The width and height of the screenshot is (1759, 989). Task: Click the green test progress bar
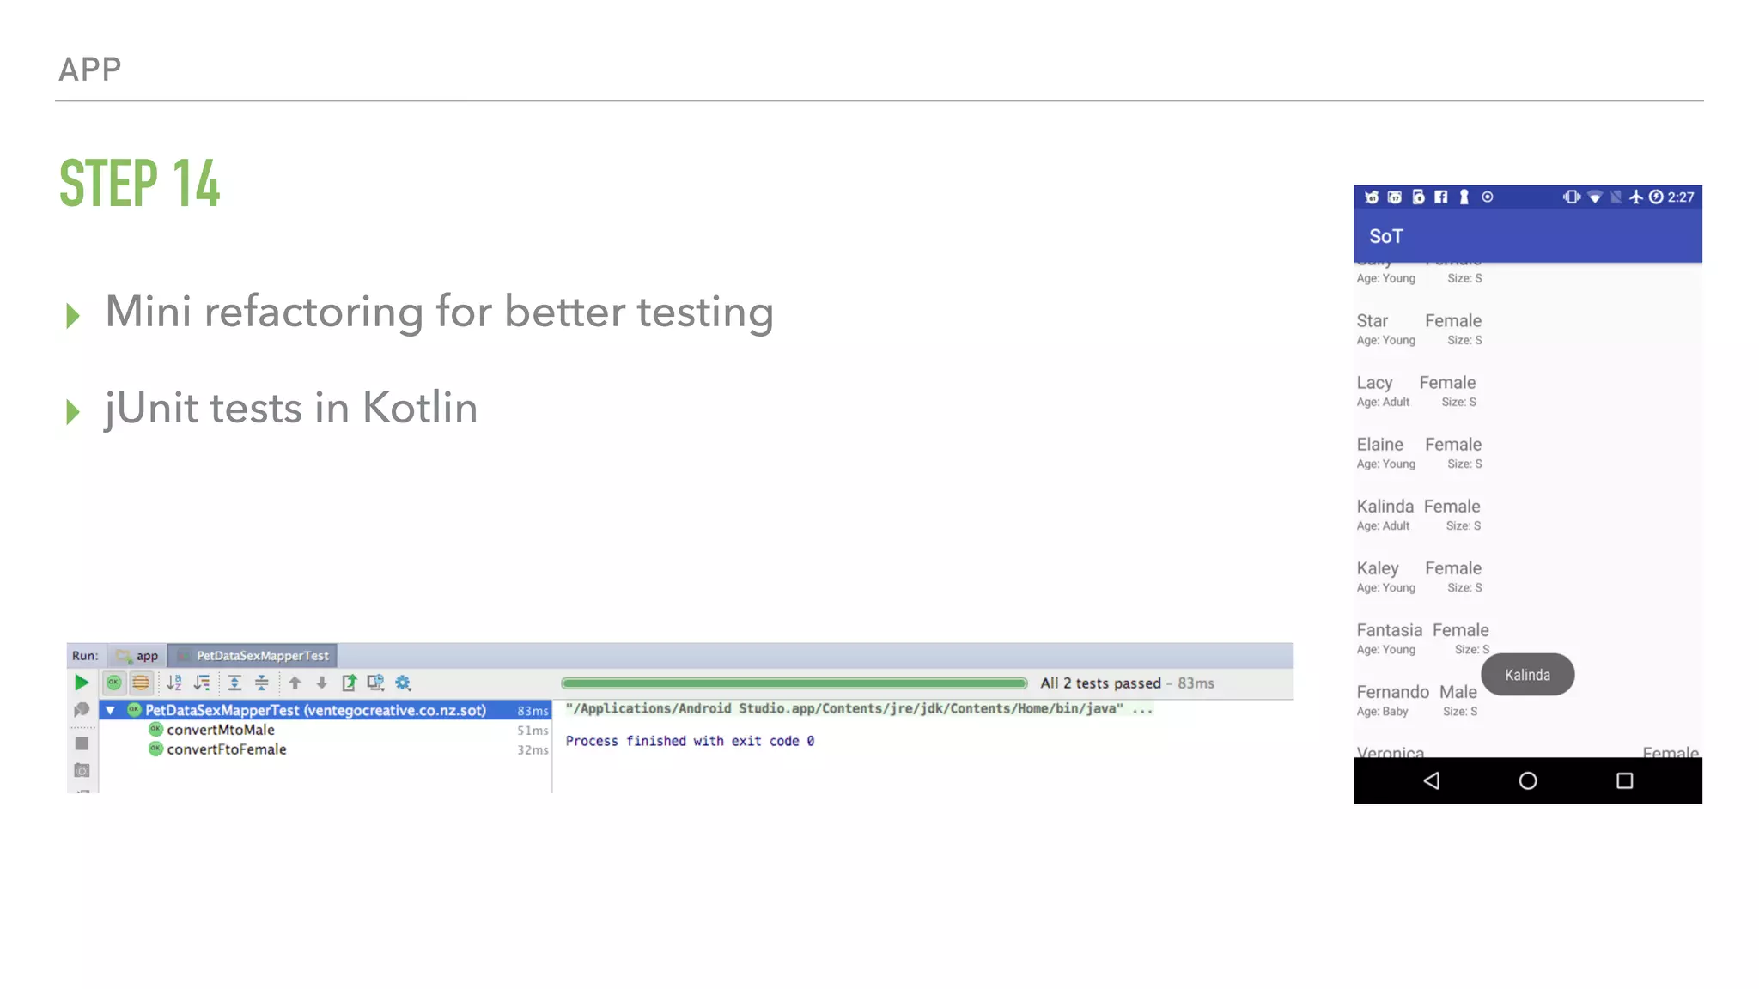point(794,683)
